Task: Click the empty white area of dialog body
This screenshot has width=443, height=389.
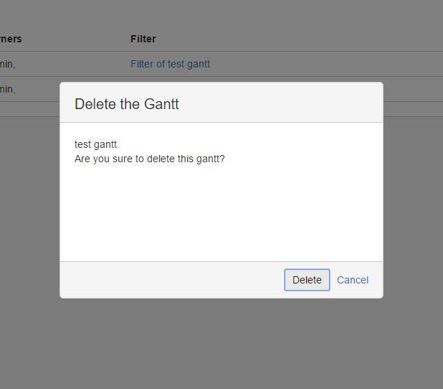Action: (x=221, y=215)
